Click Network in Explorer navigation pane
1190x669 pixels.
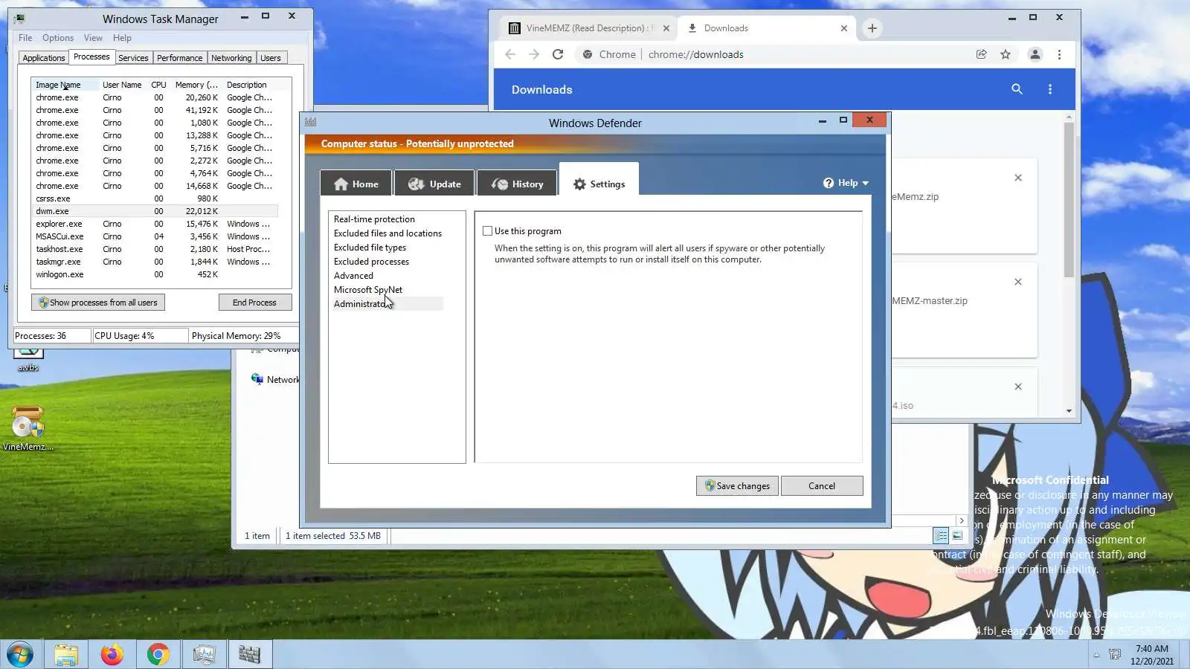coord(275,380)
